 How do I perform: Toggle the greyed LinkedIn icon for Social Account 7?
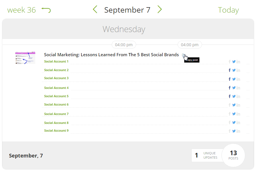tap(238, 114)
